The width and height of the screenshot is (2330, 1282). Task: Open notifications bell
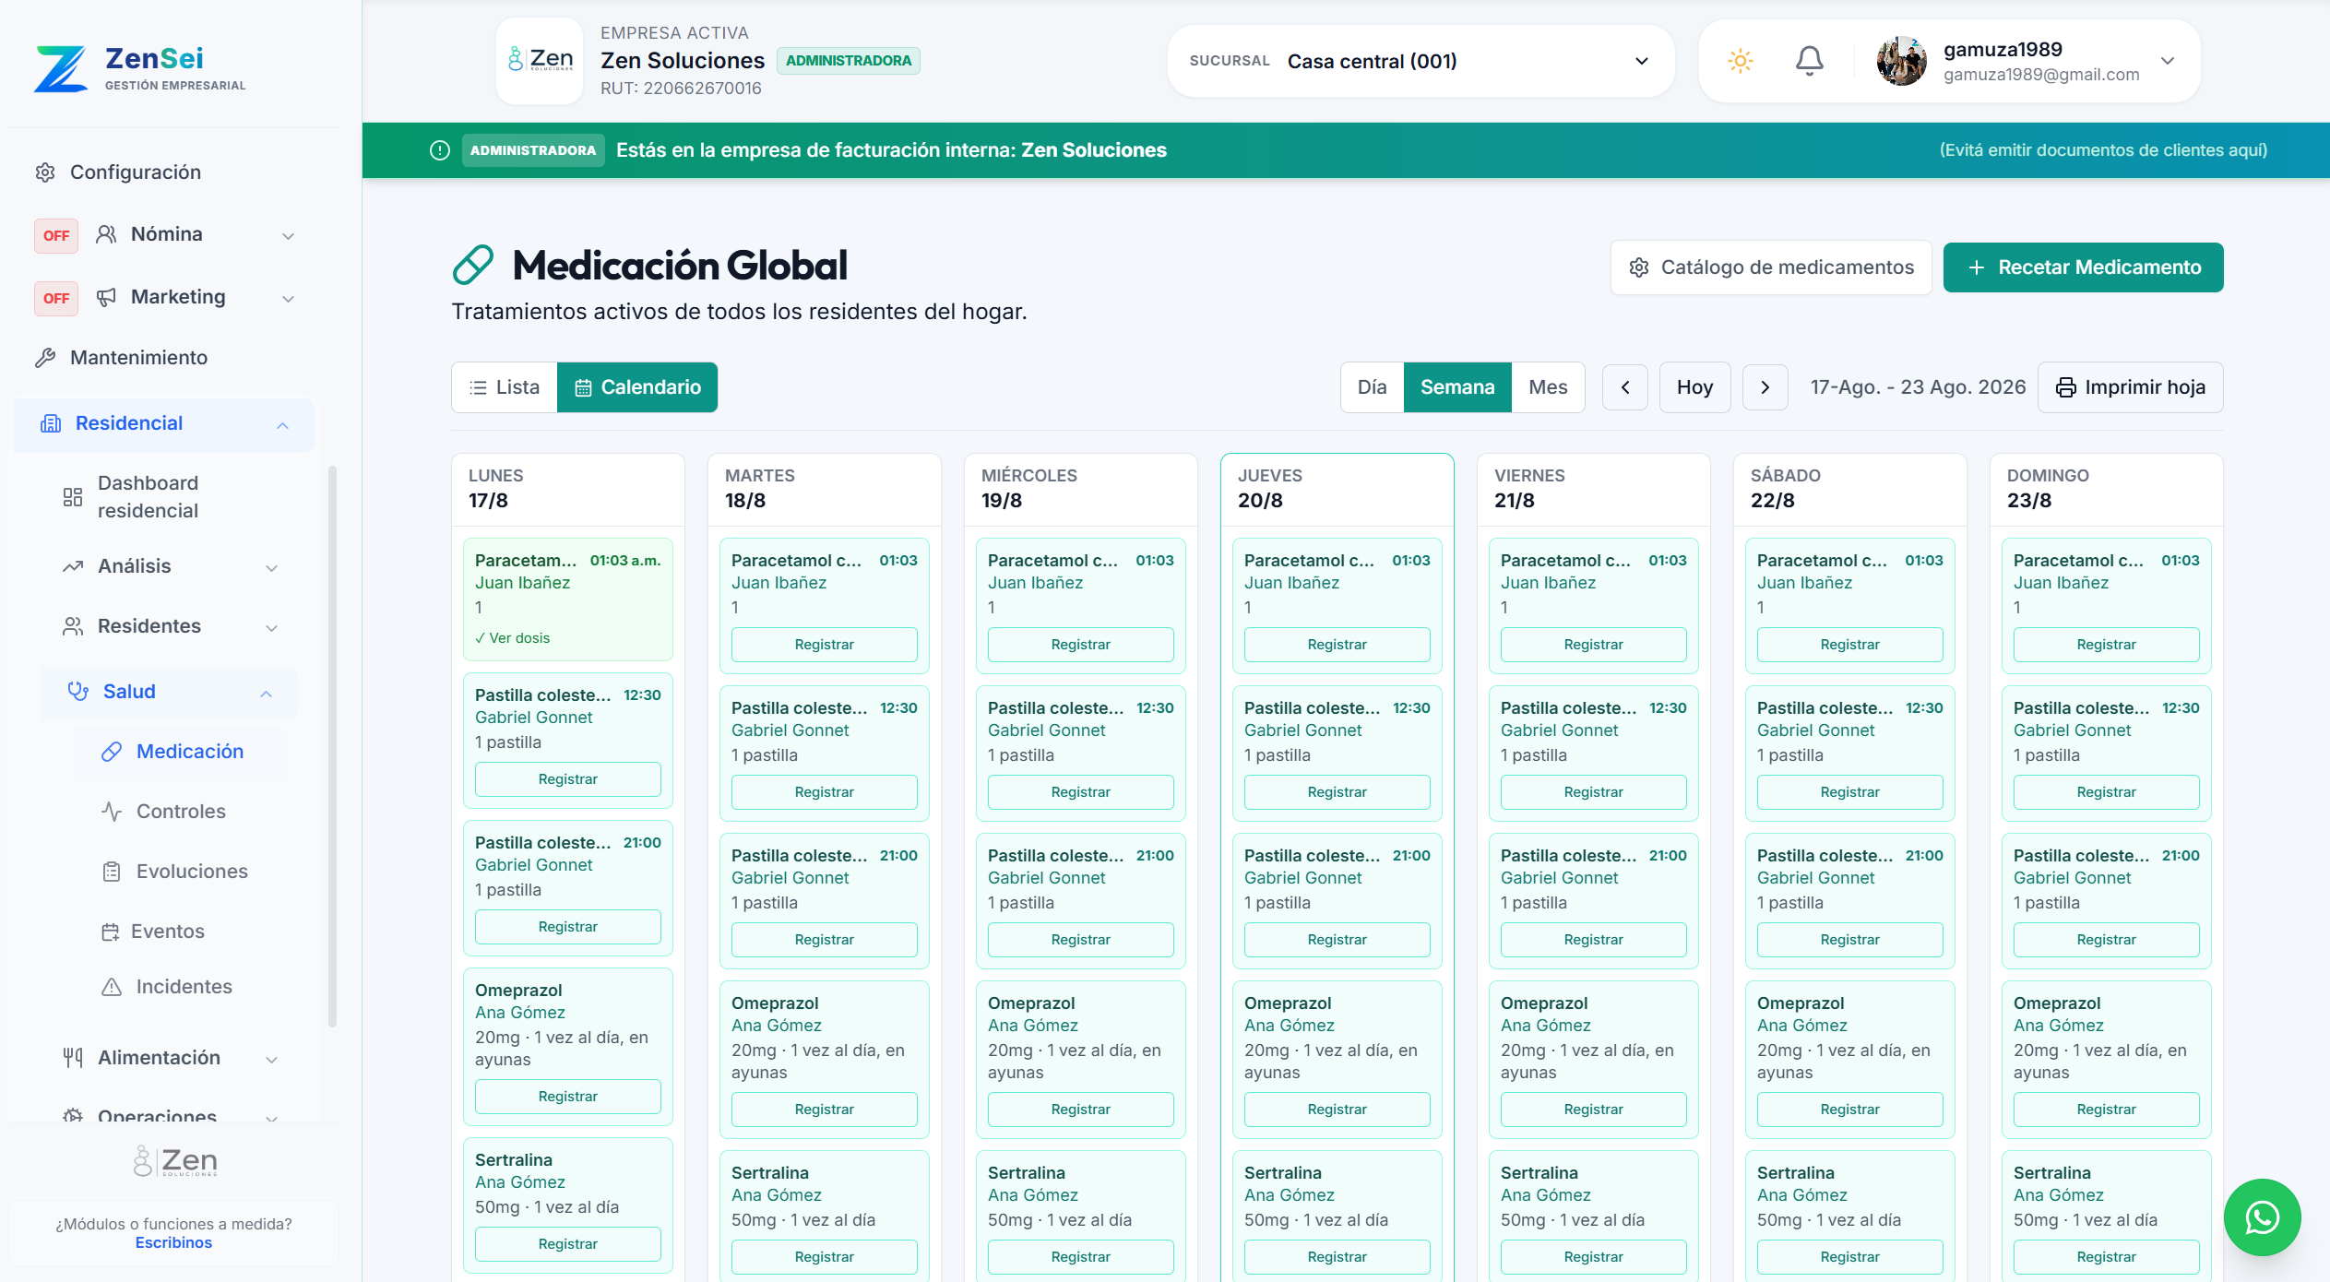(1810, 62)
